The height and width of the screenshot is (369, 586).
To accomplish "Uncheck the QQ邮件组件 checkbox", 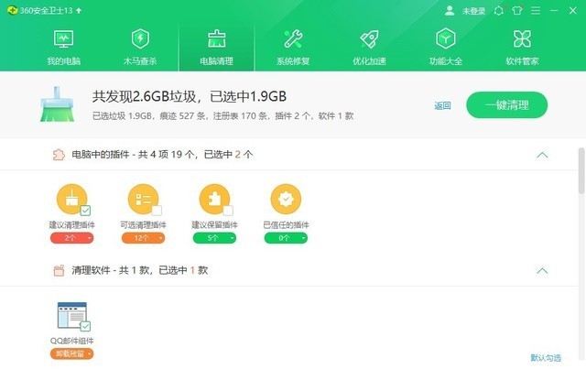I will [85, 326].
